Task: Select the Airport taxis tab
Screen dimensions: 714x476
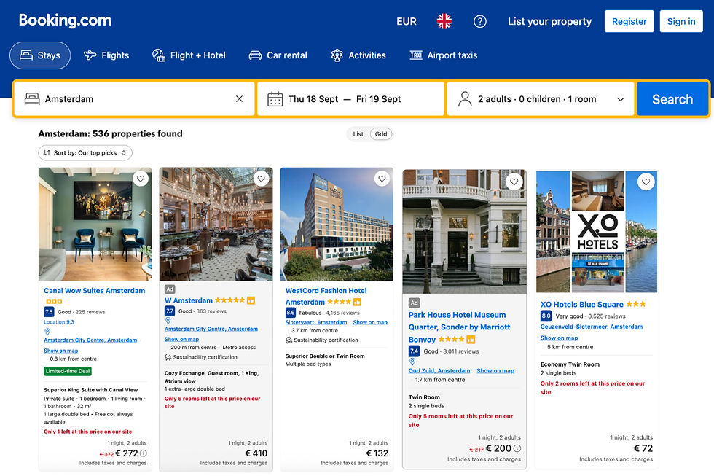Action: pyautogui.click(x=444, y=55)
